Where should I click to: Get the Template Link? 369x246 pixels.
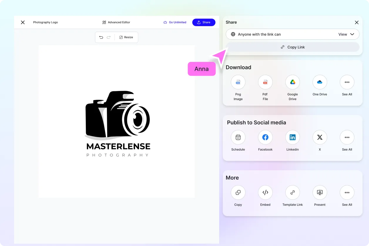click(293, 193)
